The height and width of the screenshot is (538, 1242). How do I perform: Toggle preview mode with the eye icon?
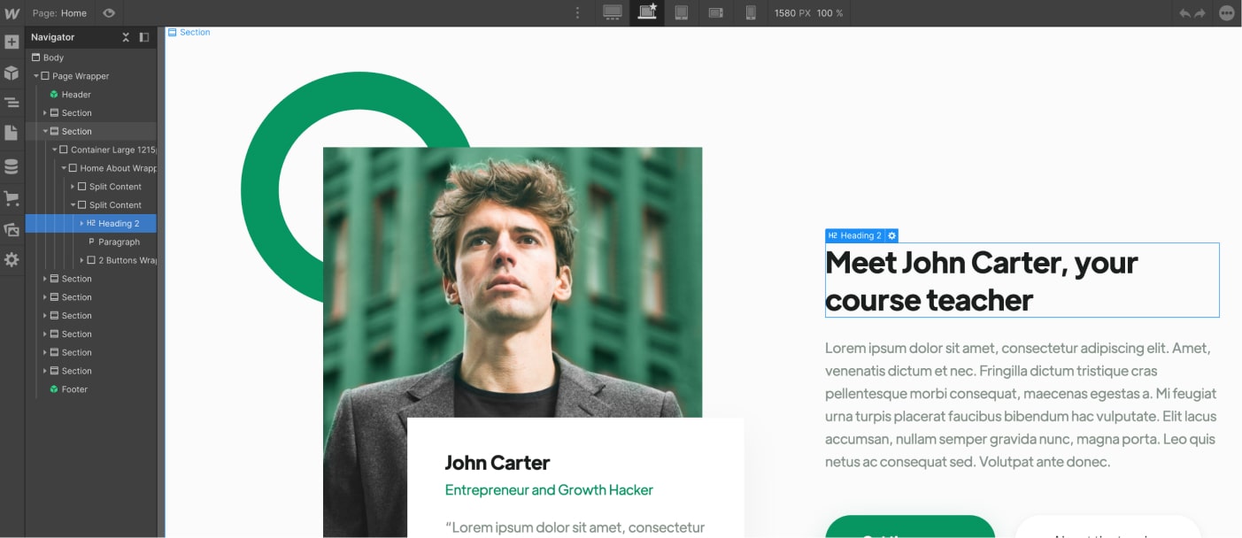click(108, 13)
